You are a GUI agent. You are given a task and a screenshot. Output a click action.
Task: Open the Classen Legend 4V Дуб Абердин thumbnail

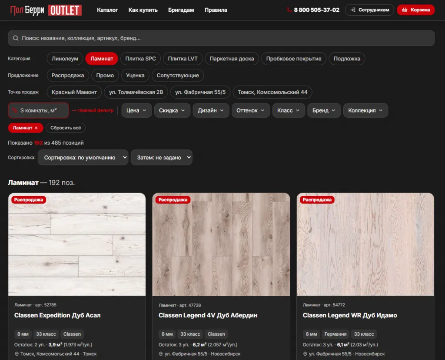coord(221,244)
